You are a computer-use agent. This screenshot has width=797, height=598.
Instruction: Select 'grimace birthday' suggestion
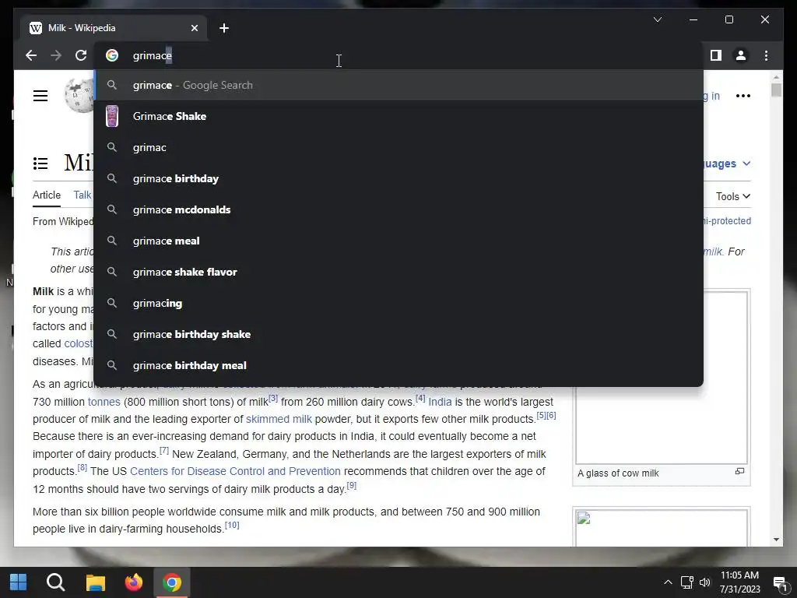(x=398, y=178)
